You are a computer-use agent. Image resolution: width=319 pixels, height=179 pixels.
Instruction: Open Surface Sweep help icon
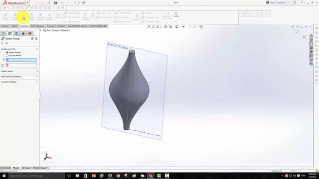click(36, 39)
